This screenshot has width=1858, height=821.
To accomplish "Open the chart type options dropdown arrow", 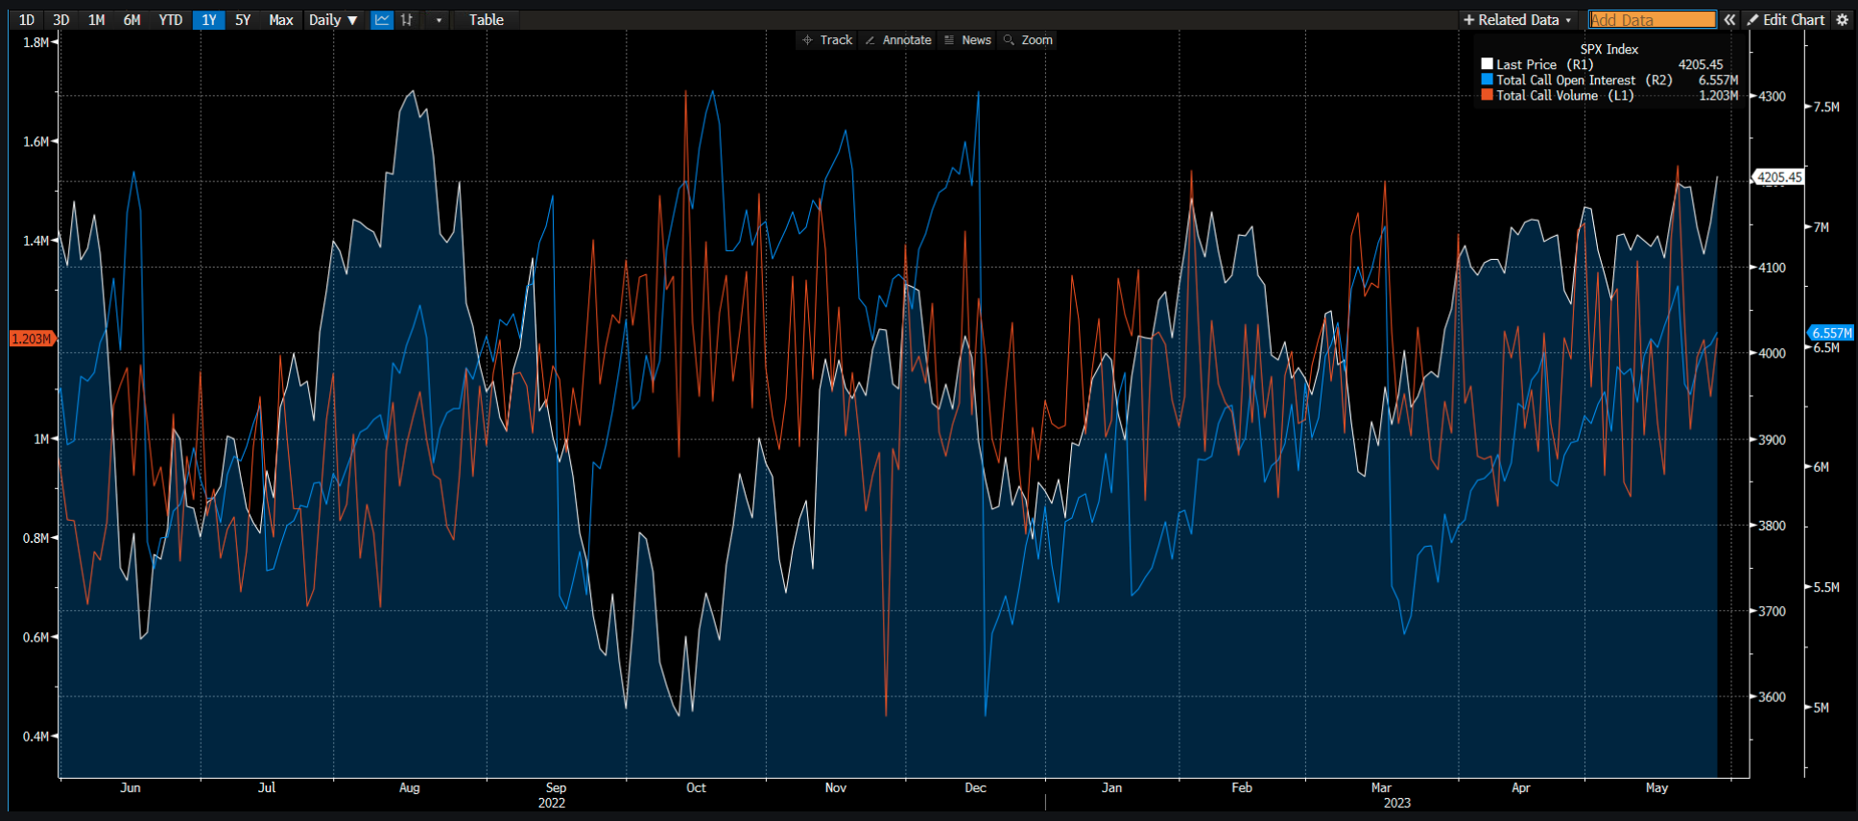I will coord(439,20).
